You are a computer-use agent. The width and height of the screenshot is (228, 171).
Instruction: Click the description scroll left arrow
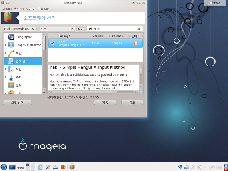point(50,92)
